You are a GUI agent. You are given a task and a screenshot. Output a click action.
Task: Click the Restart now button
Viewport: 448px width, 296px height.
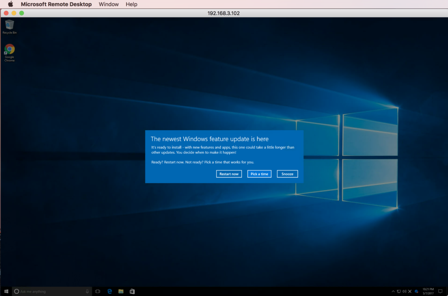(229, 174)
